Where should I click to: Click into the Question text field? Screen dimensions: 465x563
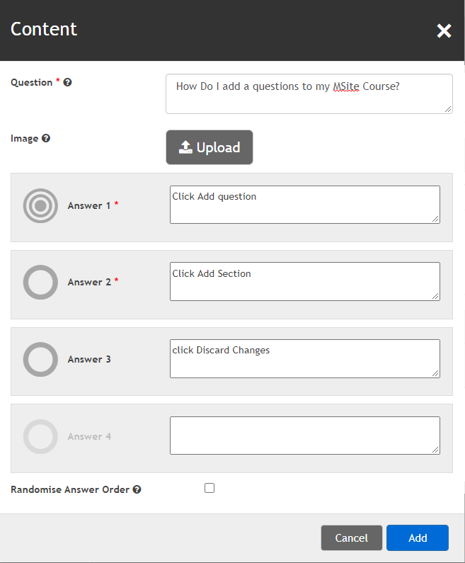pyautogui.click(x=309, y=93)
